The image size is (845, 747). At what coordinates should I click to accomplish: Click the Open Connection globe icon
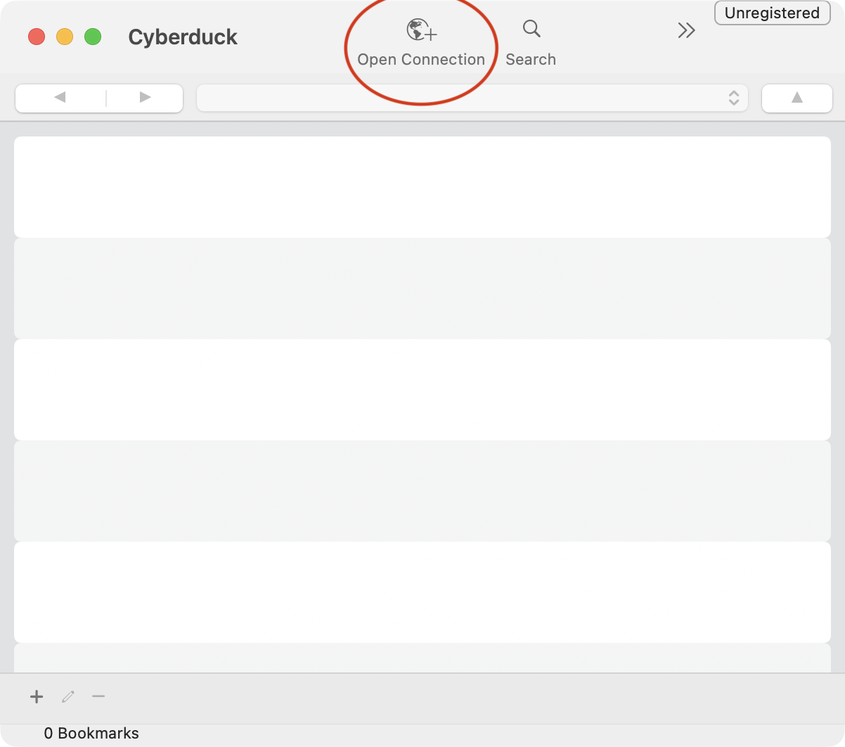point(421,31)
